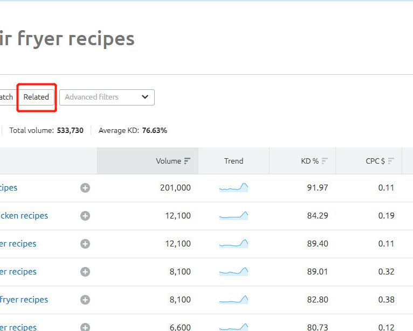Select the match tab left of Related
The image size is (413, 331).
click(6, 97)
